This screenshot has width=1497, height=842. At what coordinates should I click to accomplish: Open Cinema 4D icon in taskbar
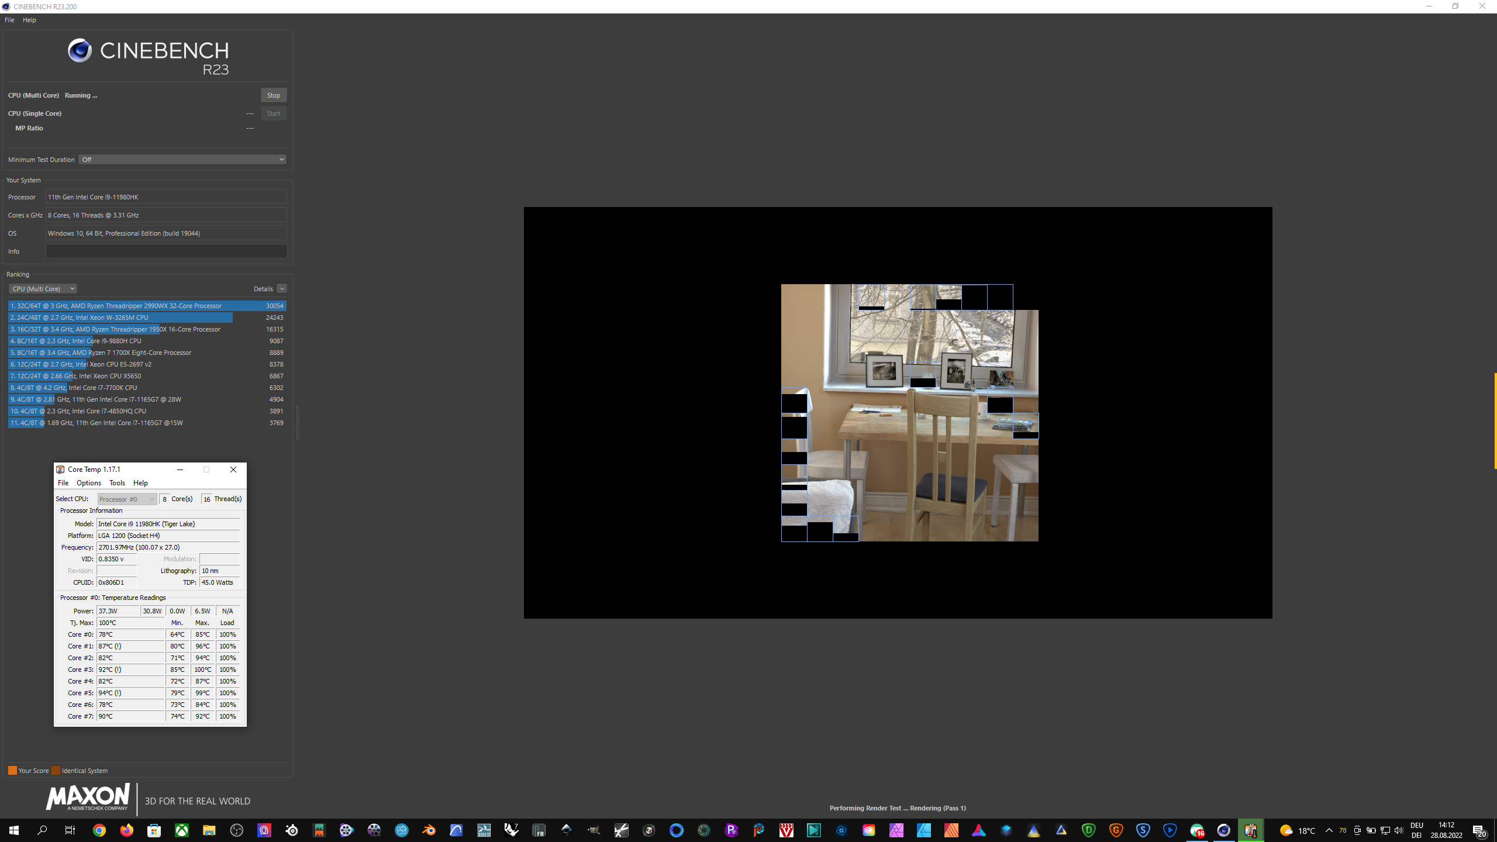click(1224, 830)
